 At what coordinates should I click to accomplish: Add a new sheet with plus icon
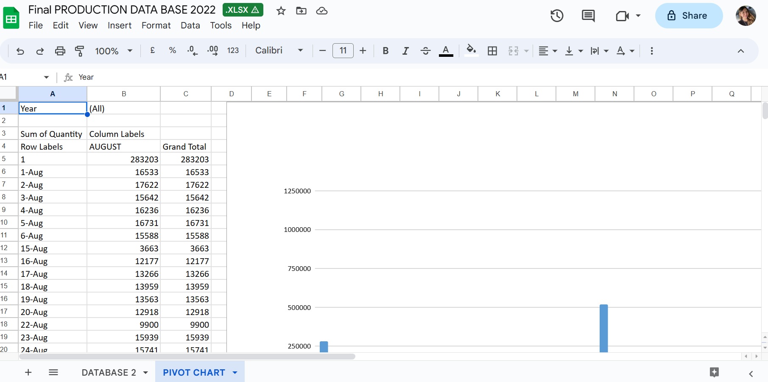coord(28,372)
